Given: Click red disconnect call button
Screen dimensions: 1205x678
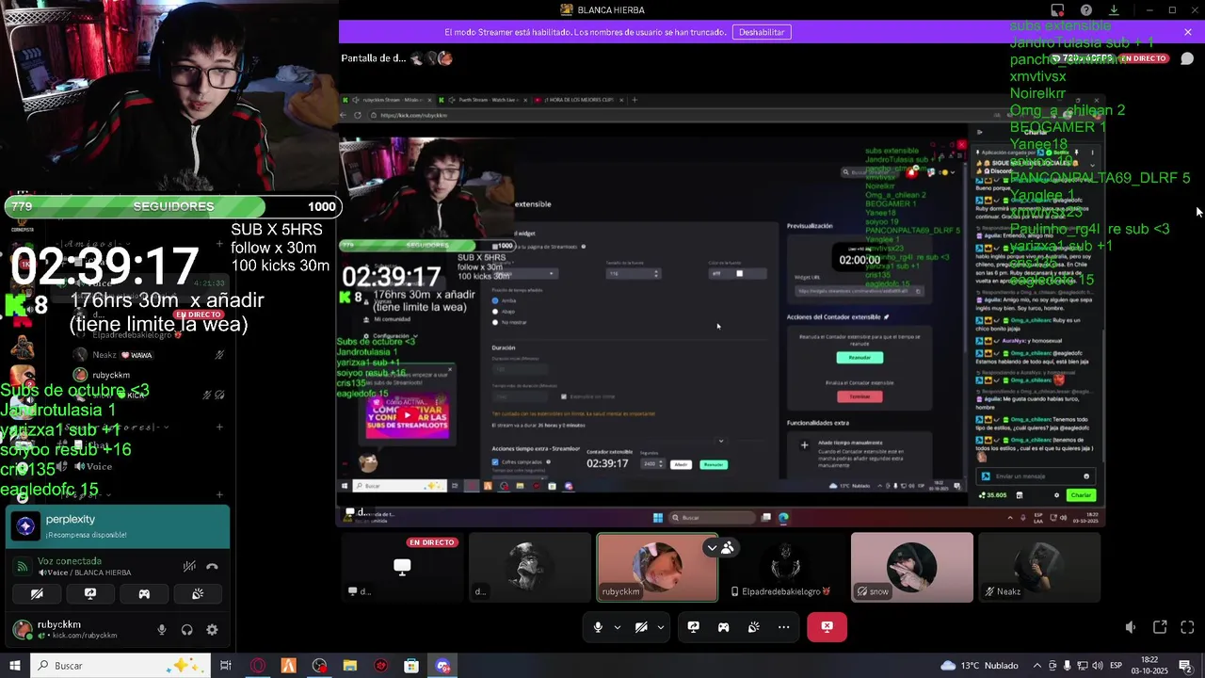Looking at the screenshot, I should click(x=827, y=627).
